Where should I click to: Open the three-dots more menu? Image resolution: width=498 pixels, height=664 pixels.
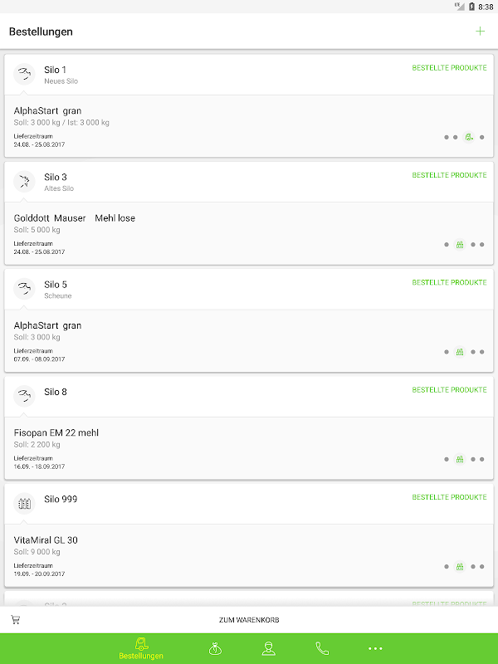coord(375,649)
